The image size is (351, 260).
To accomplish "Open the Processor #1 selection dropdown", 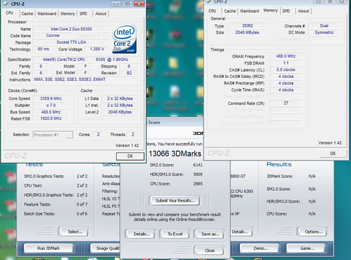I will pyautogui.click(x=53, y=135).
